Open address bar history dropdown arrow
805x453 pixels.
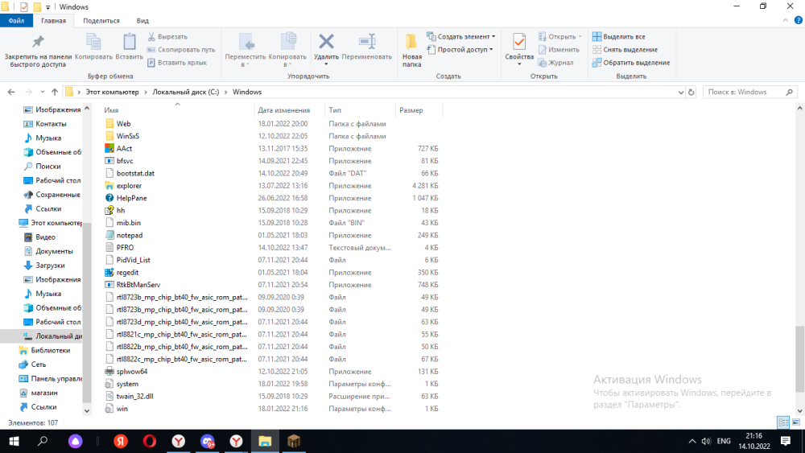coord(681,93)
